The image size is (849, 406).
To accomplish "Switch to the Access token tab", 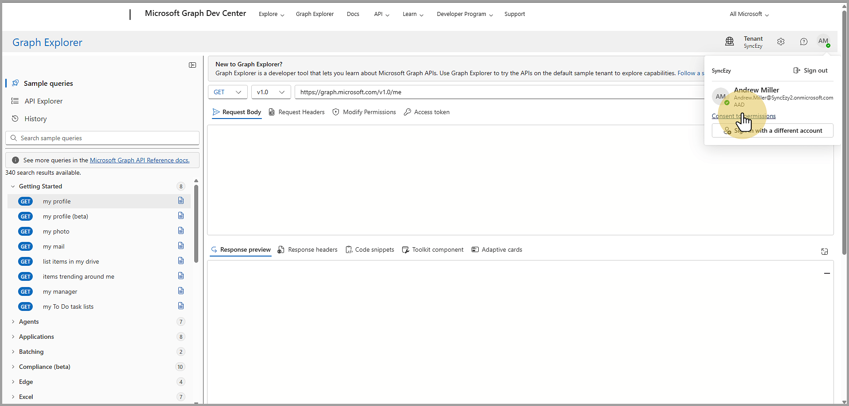I will (427, 112).
